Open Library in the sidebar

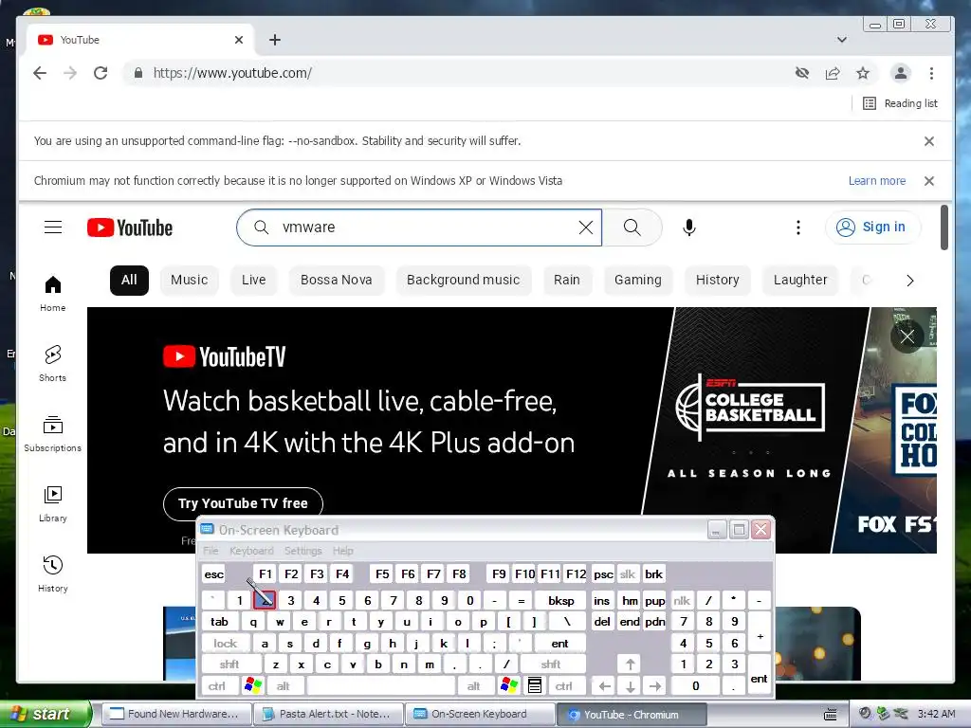point(53,504)
